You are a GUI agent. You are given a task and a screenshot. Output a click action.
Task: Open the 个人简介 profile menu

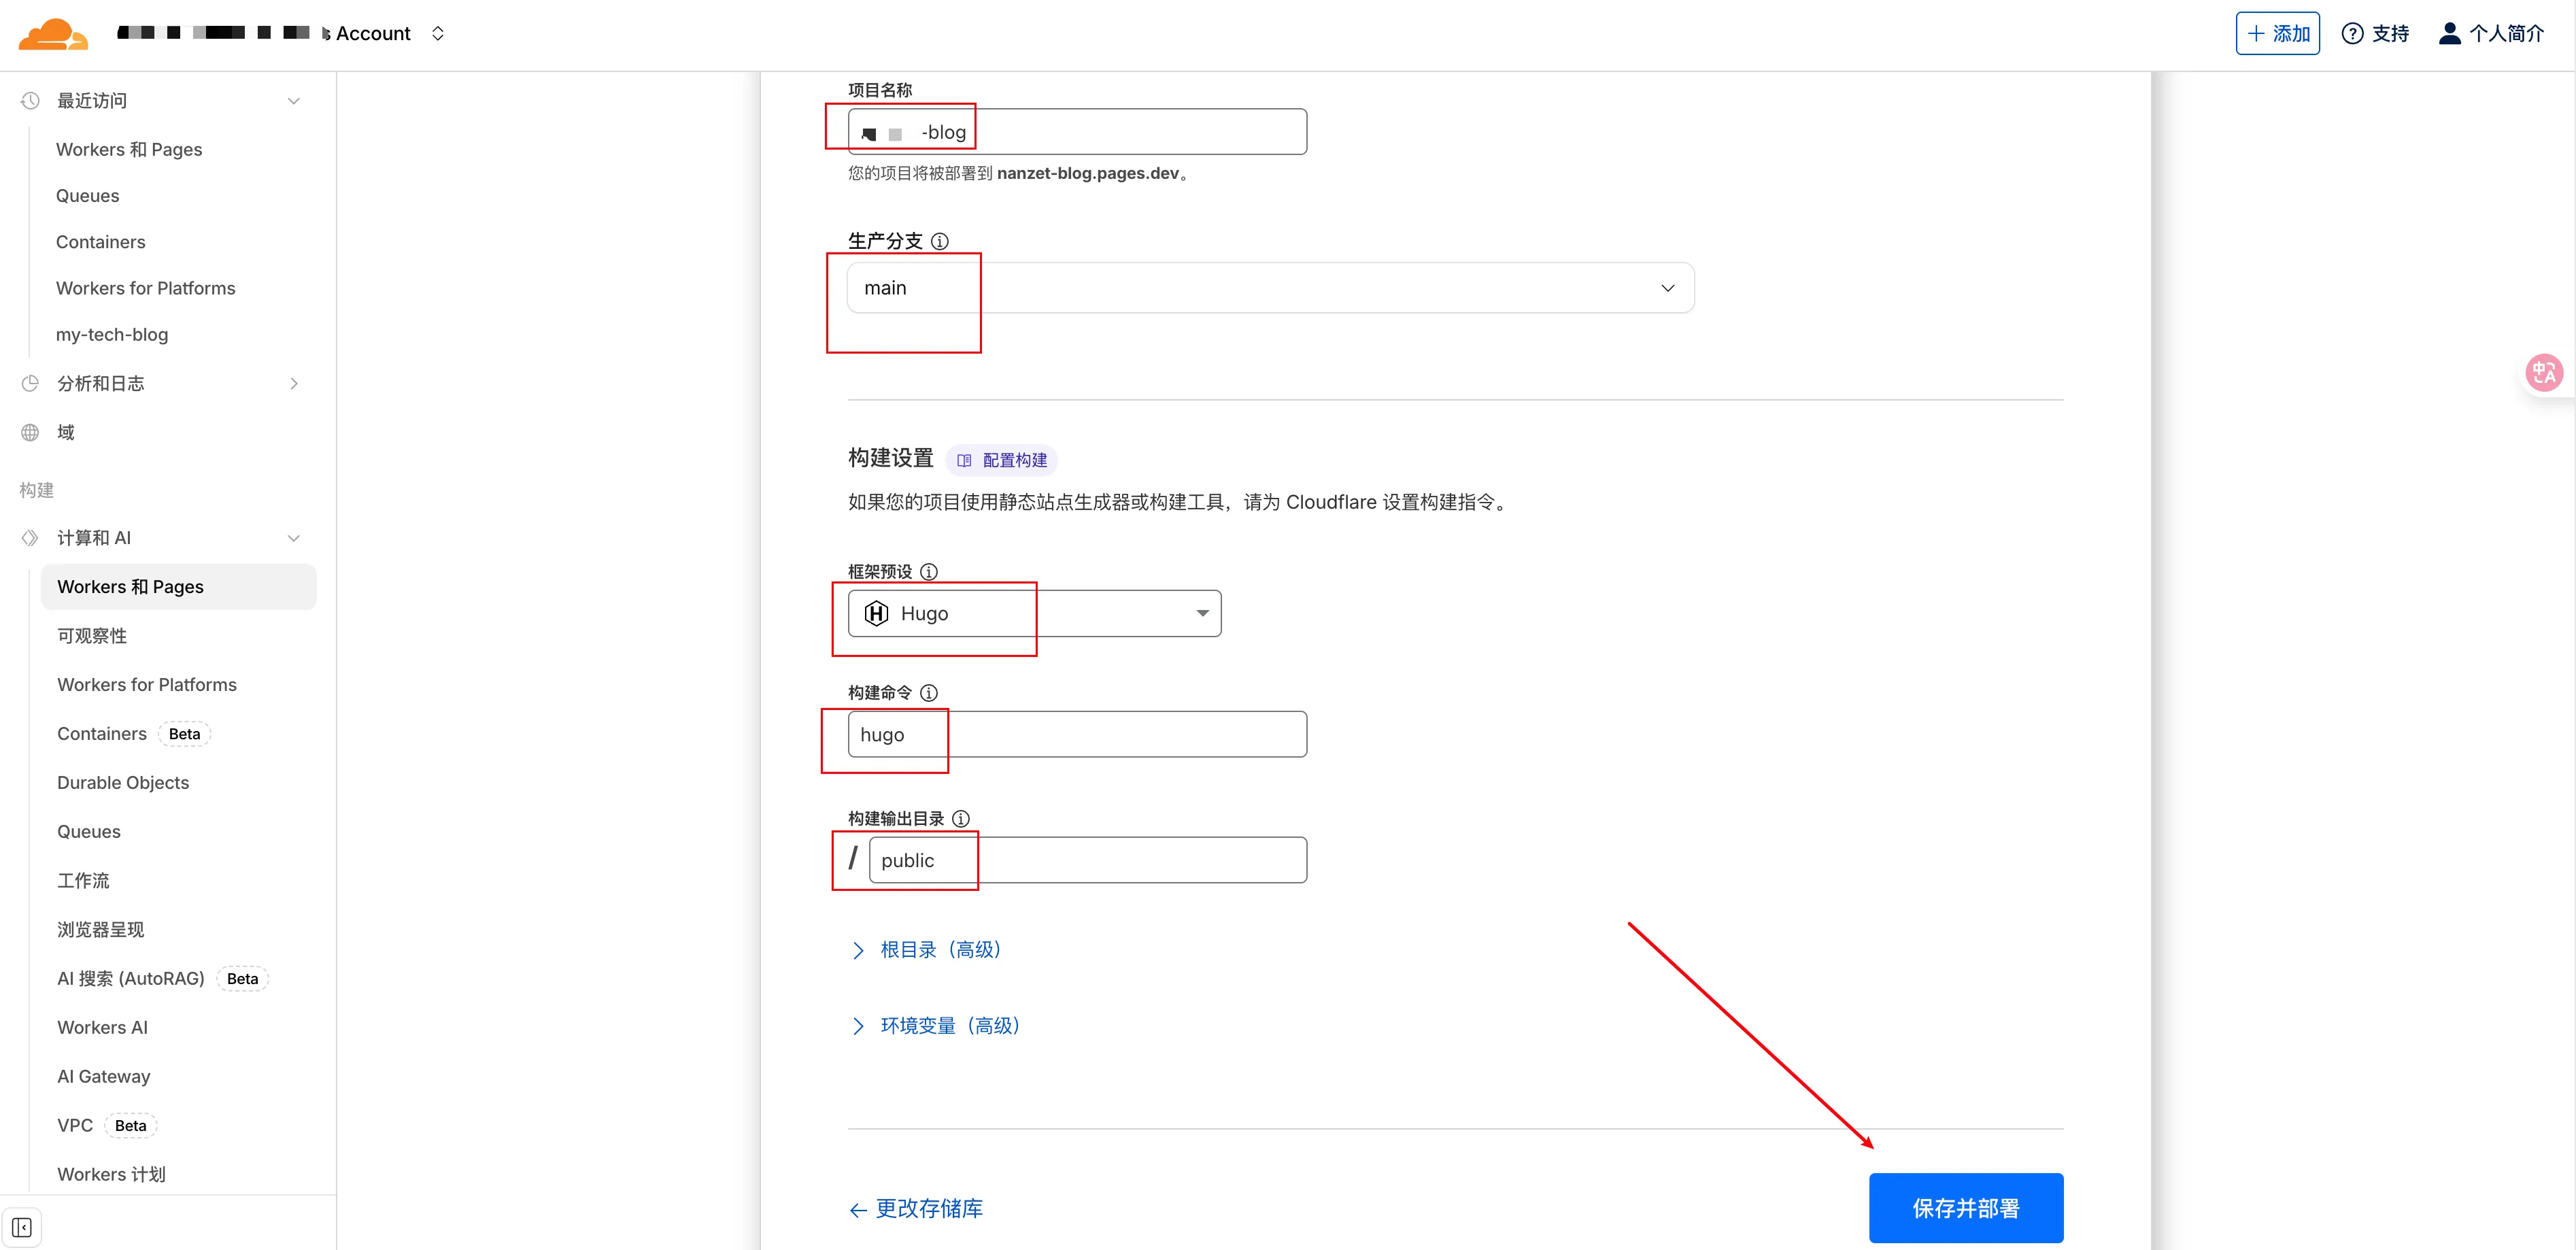point(2490,33)
